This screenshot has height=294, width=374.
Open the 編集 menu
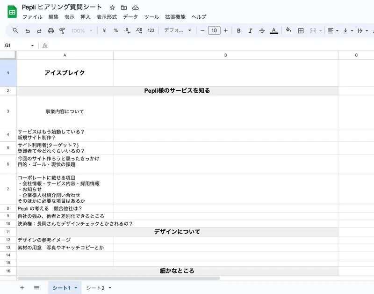click(x=53, y=17)
